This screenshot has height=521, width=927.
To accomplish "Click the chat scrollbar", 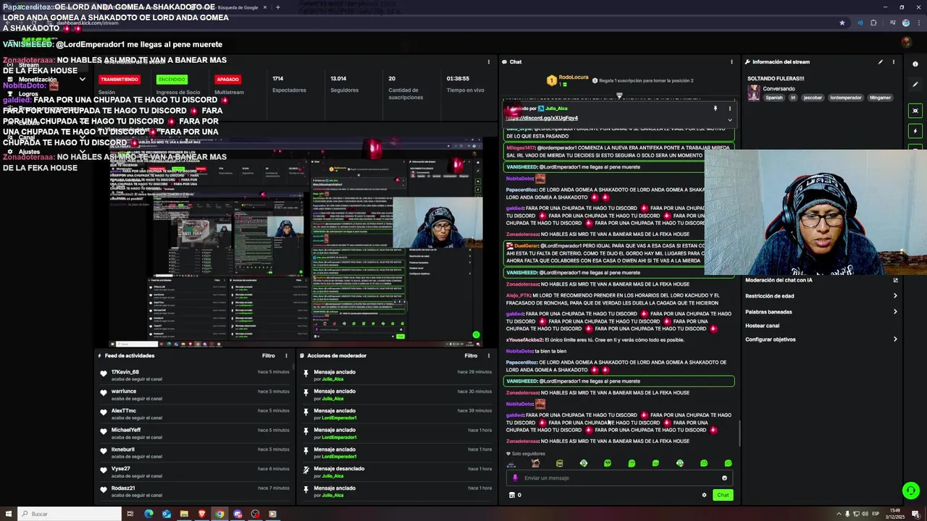I will 739,433.
